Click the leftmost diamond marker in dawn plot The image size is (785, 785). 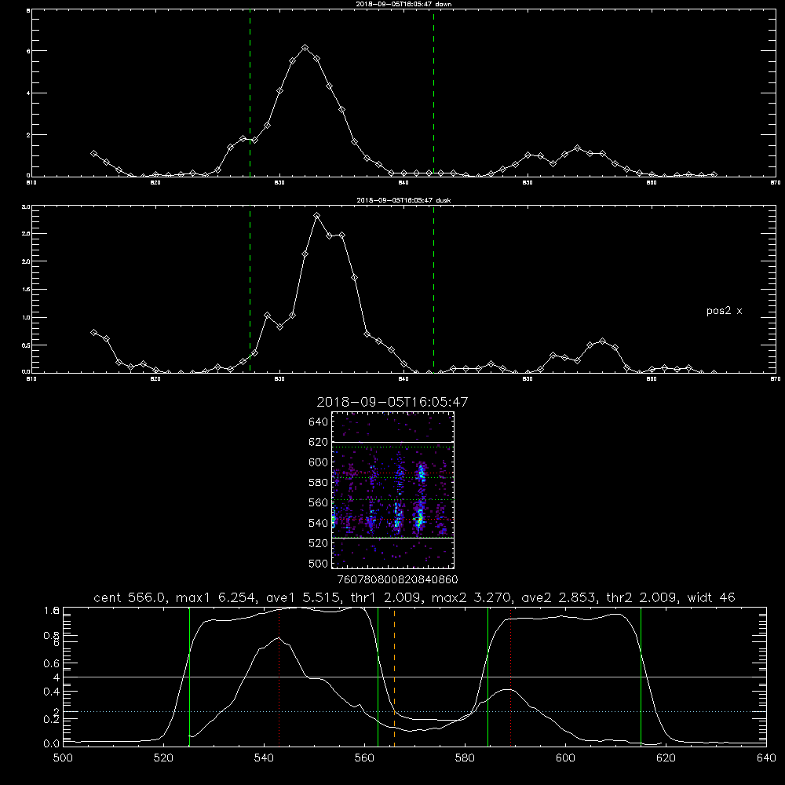[93, 153]
